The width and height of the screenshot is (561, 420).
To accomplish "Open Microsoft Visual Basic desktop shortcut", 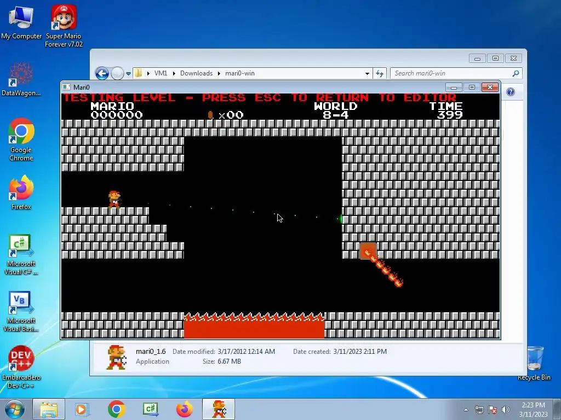I will click(21, 311).
